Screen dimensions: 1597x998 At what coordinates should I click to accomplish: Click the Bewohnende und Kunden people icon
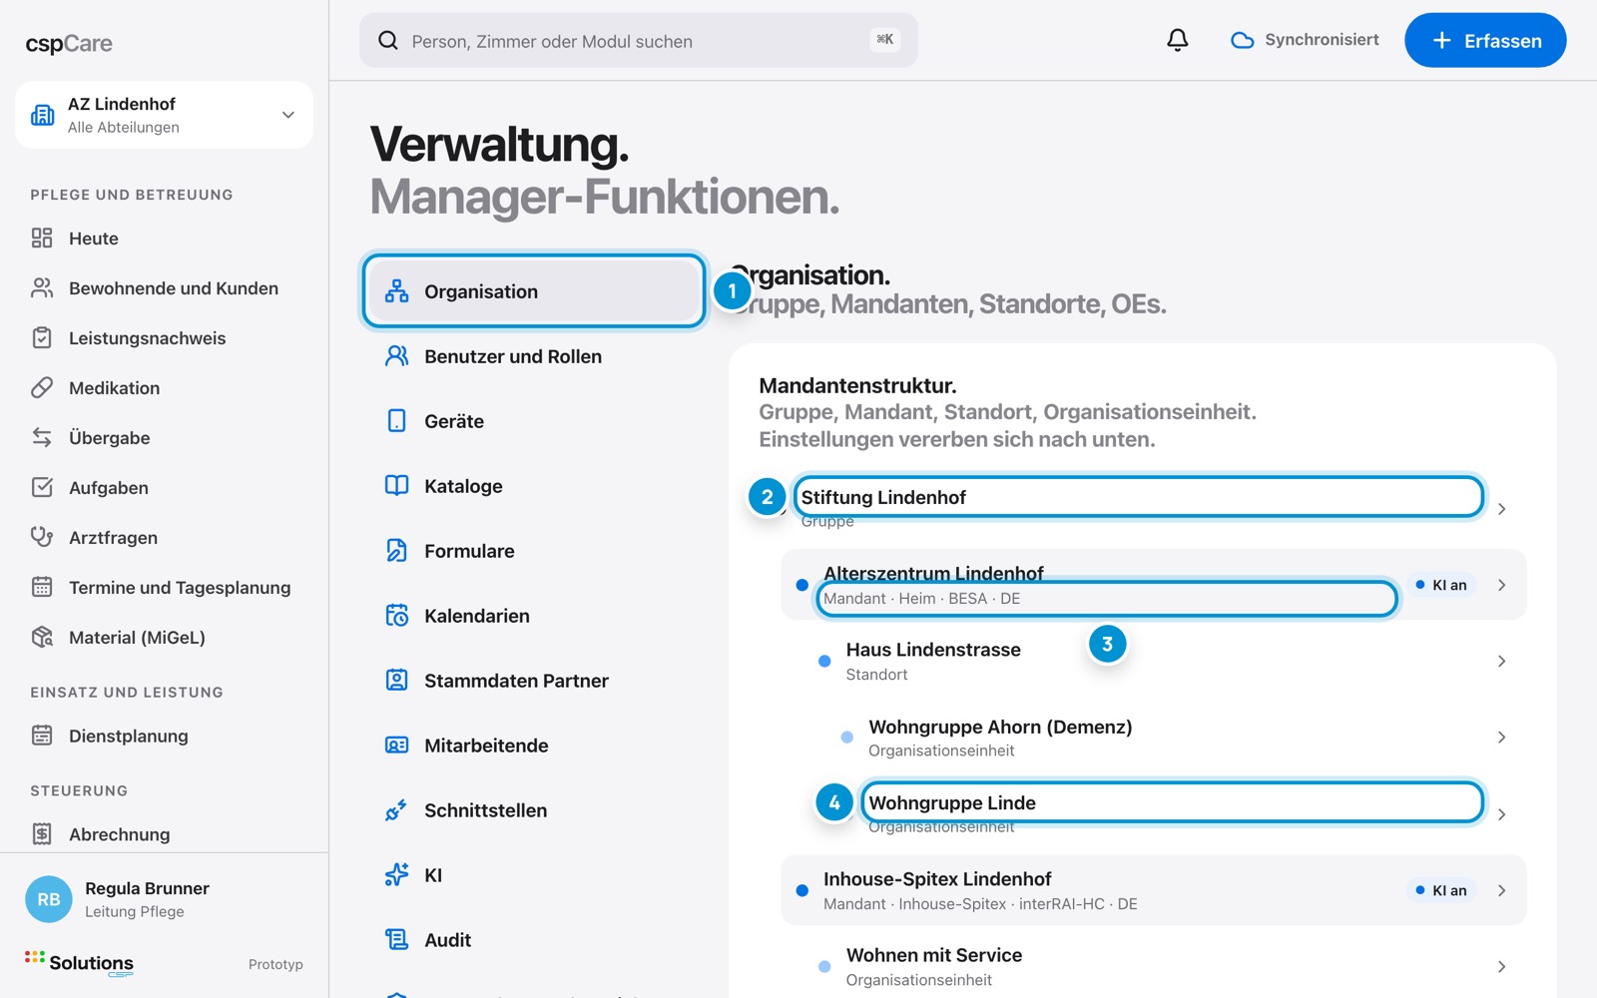[42, 287]
